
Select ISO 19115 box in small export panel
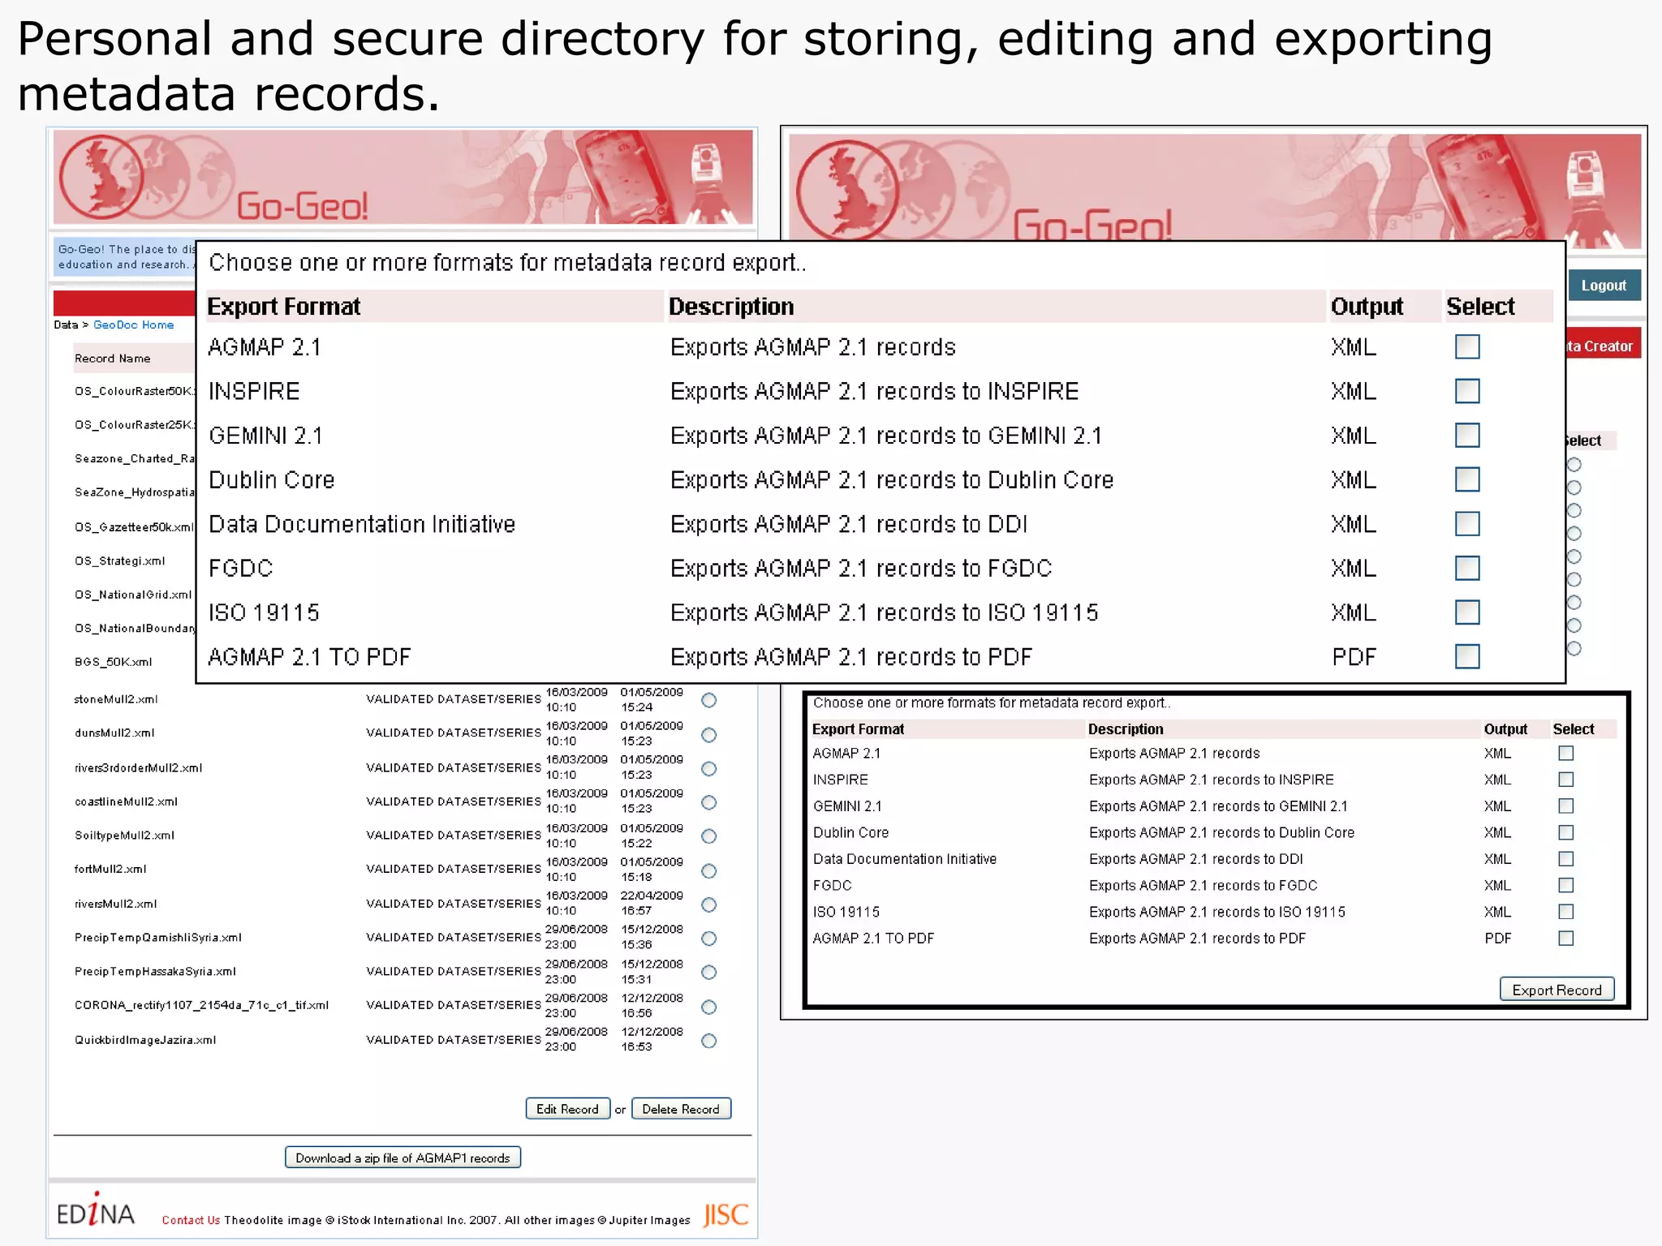click(x=1566, y=912)
